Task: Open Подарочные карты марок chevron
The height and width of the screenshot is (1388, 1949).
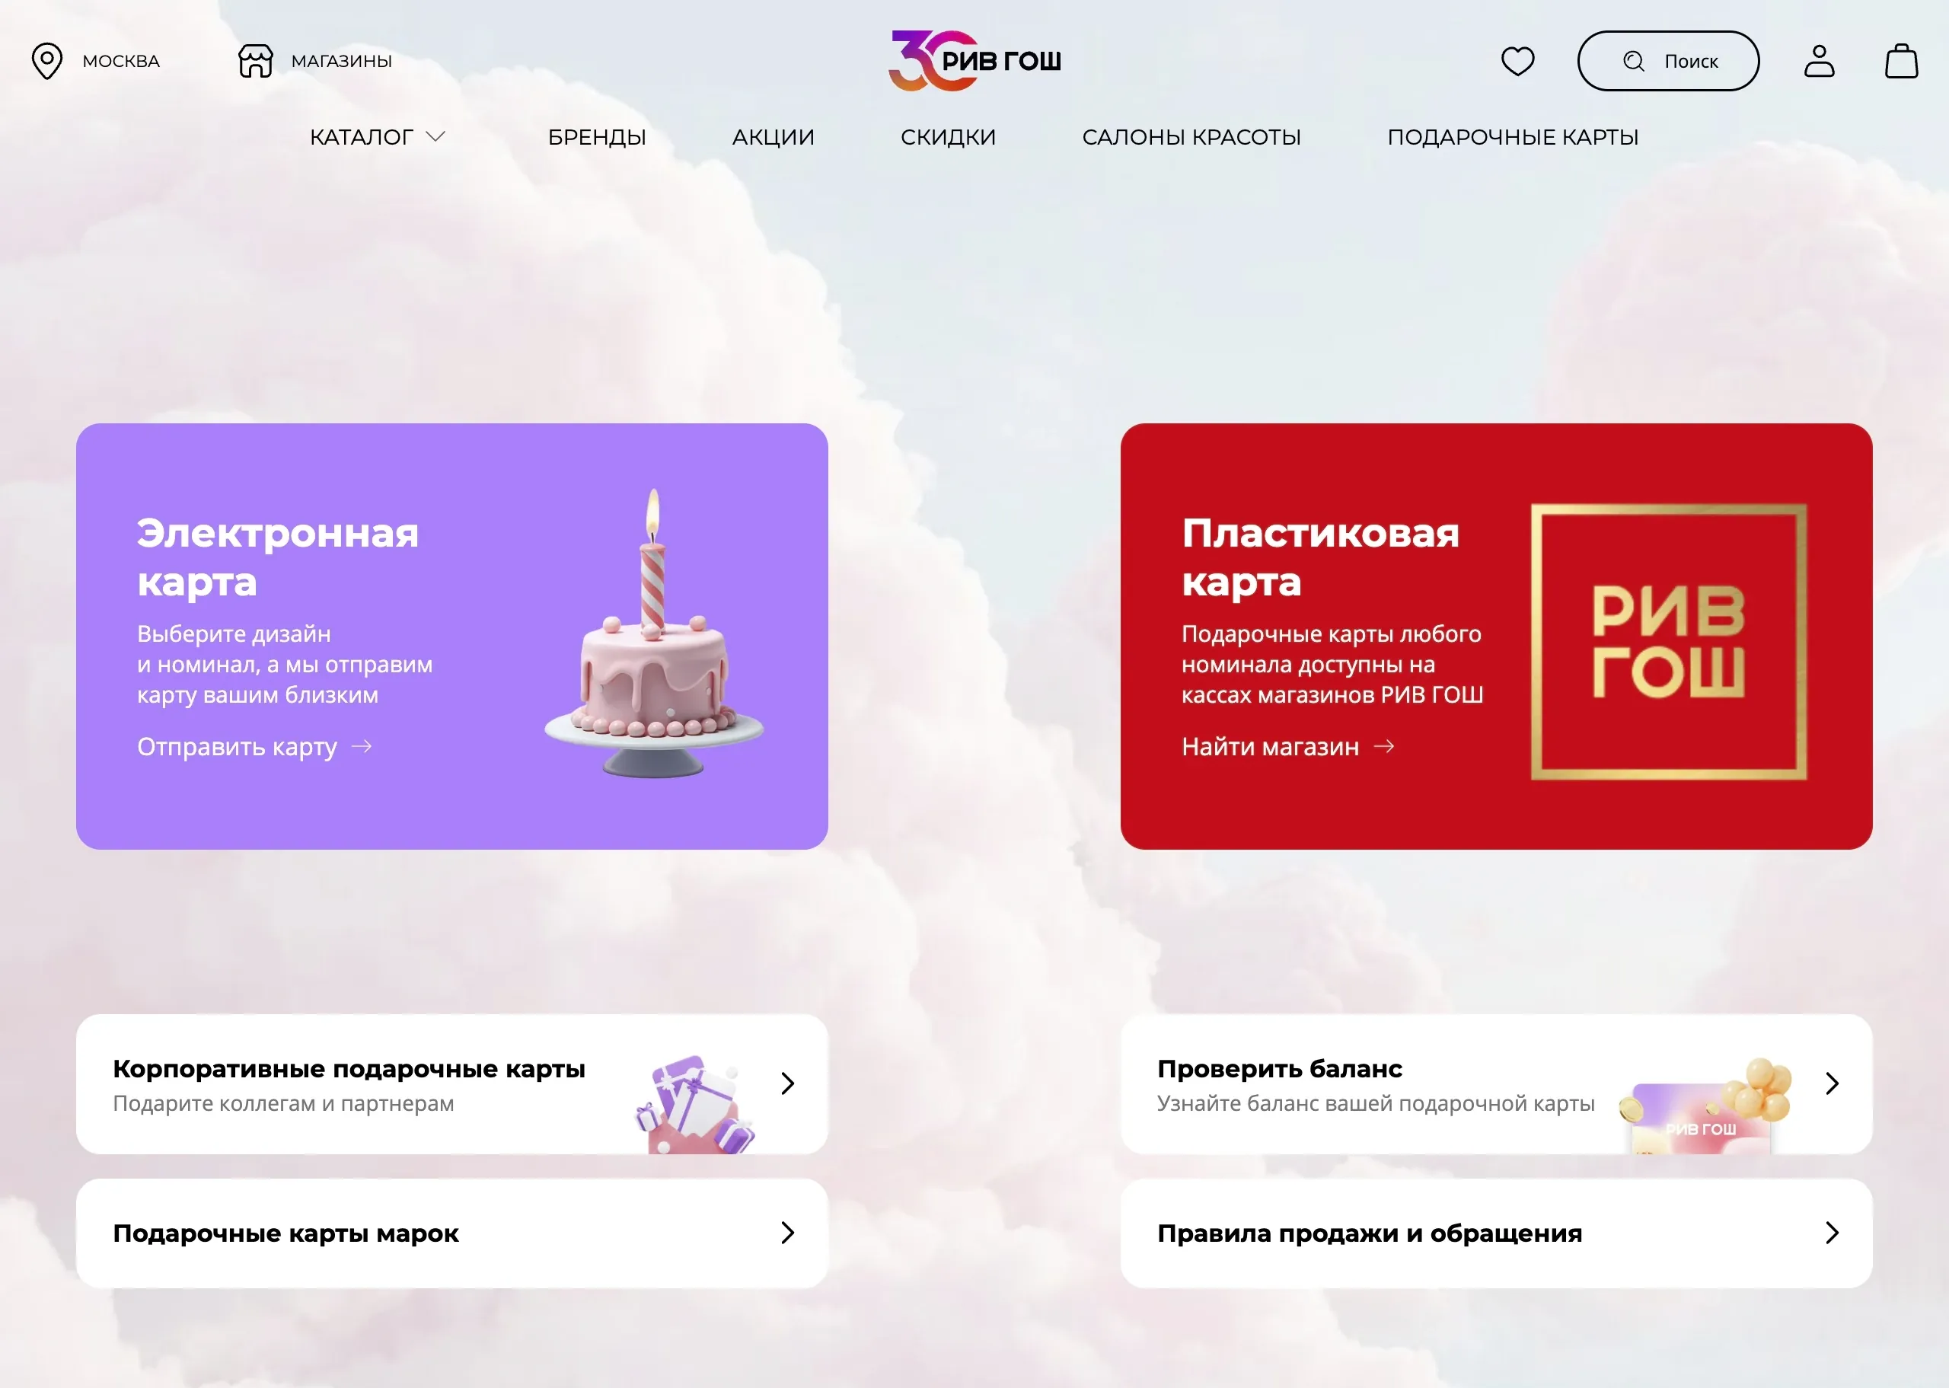Action: pyautogui.click(x=788, y=1233)
